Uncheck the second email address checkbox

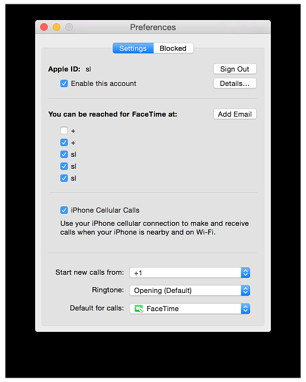point(64,166)
